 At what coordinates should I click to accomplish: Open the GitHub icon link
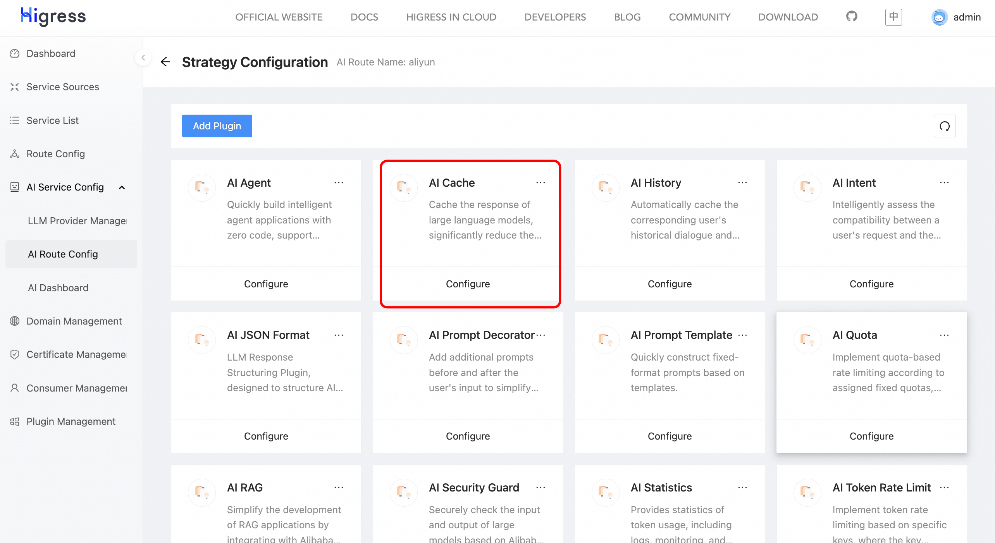[851, 17]
